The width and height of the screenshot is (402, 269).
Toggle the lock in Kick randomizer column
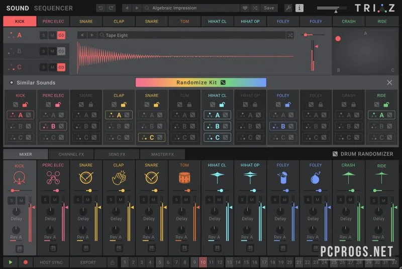[25, 105]
